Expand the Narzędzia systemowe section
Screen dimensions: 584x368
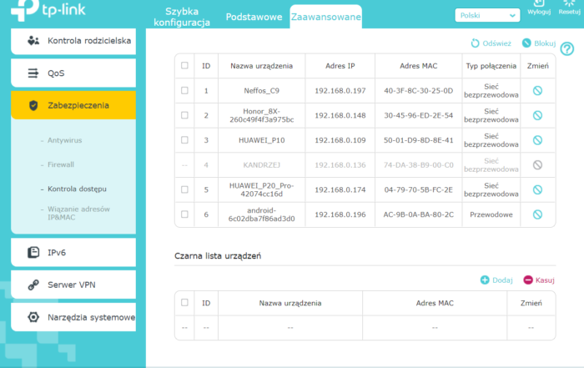[x=73, y=317]
